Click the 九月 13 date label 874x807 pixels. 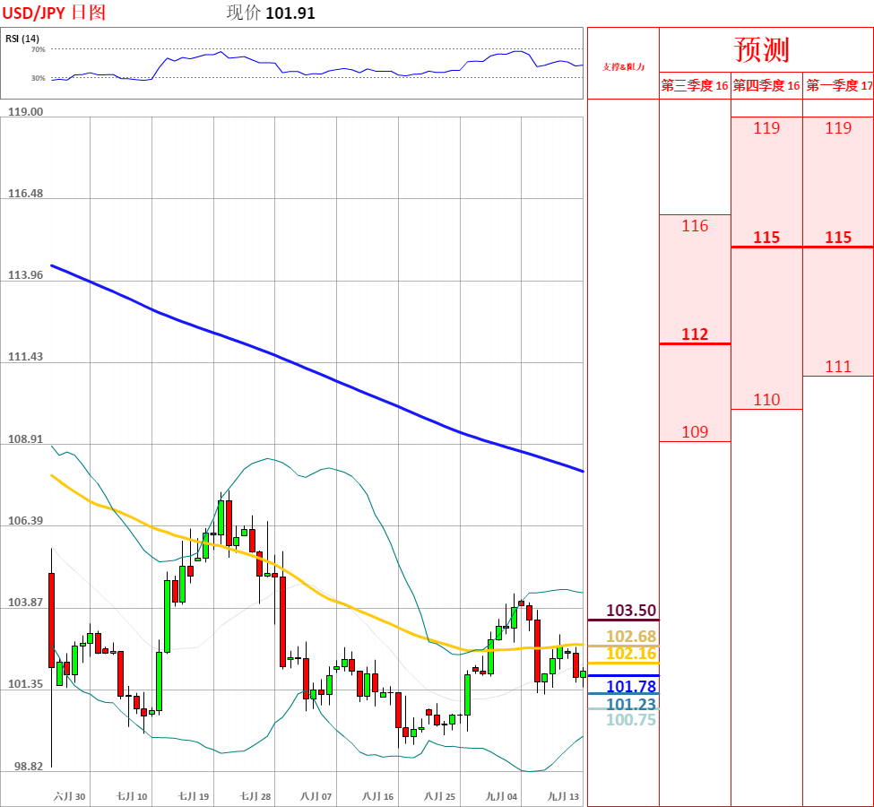[563, 796]
